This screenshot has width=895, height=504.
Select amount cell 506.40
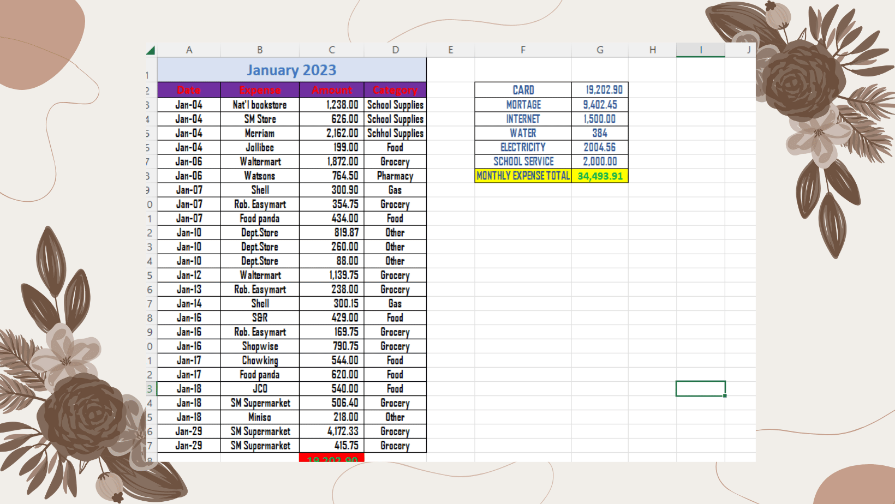tap(332, 403)
